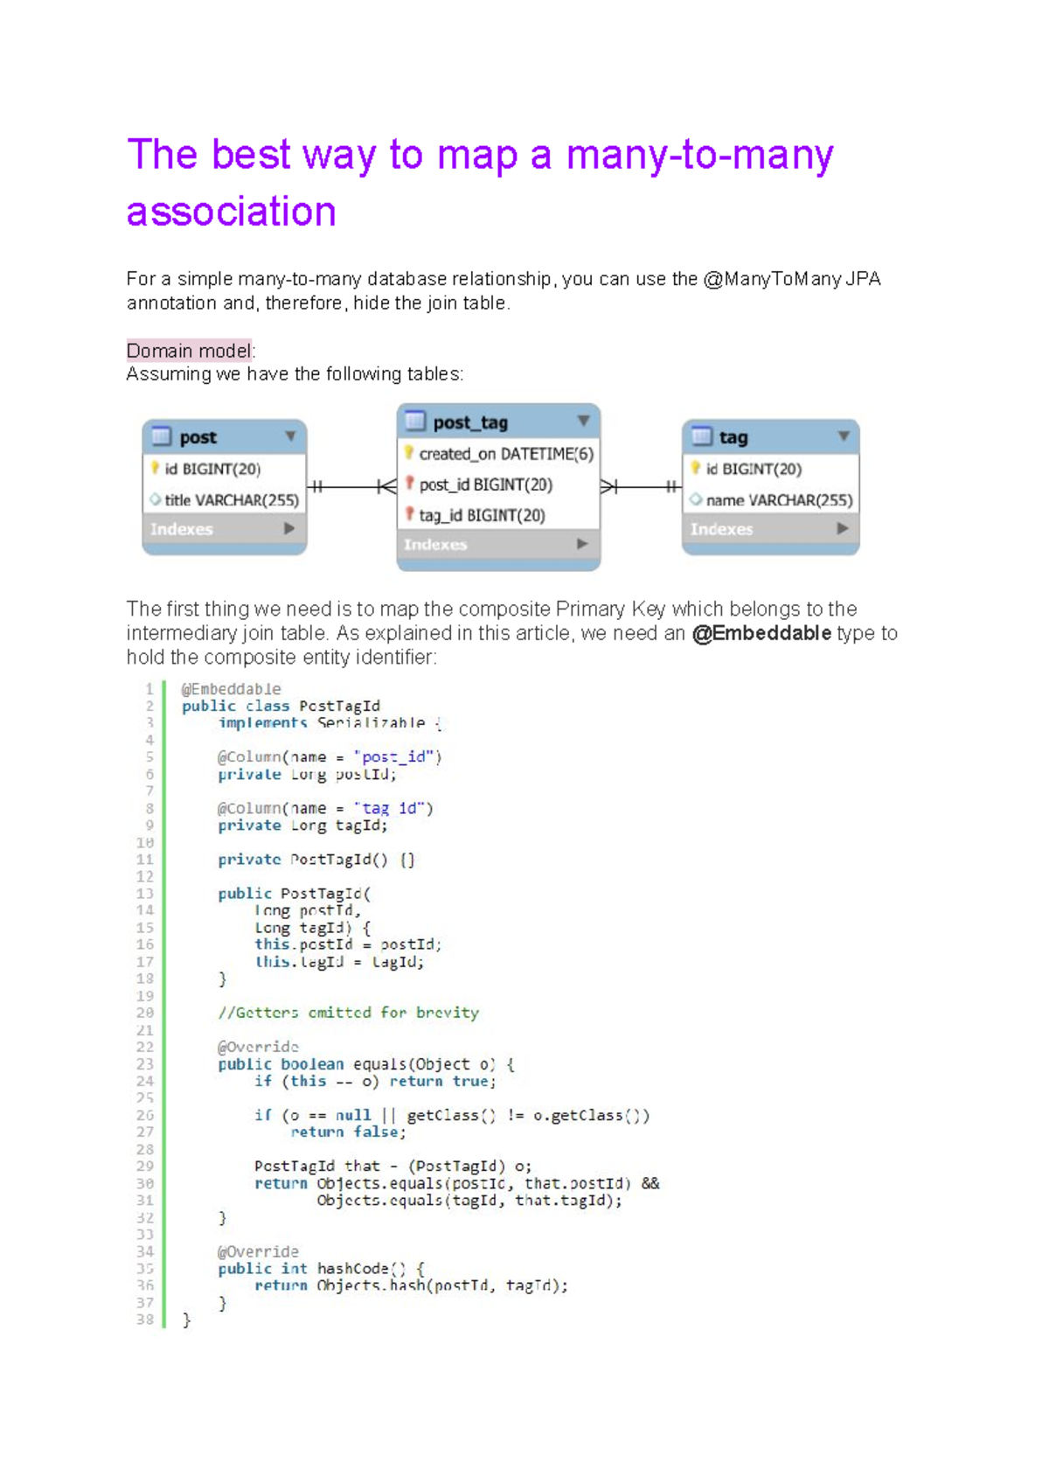Click the bold @Embeddable text in paragraph
Viewport: 1049px width, 1484px height.
[x=761, y=633]
